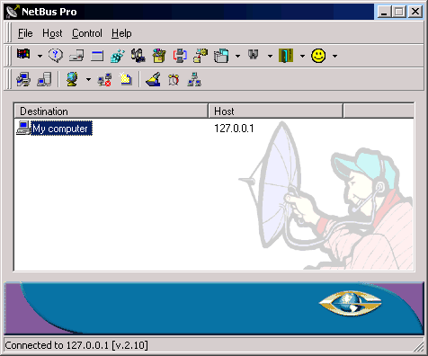Click the status bar text Connected to 127.0.0.1

76,345
